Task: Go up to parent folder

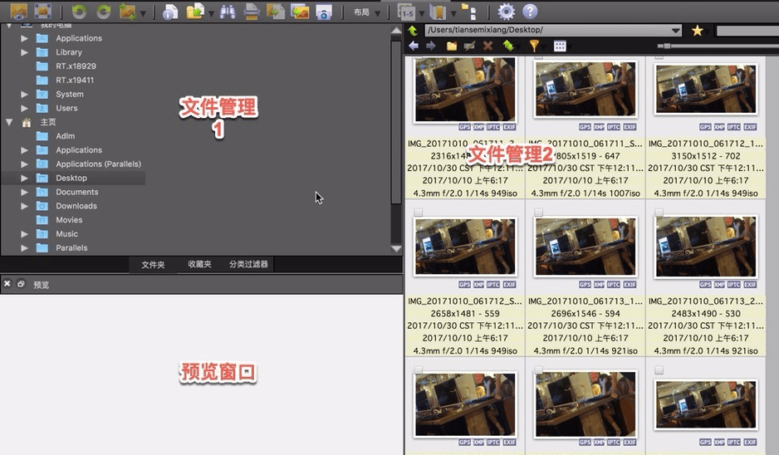Action: pos(413,30)
